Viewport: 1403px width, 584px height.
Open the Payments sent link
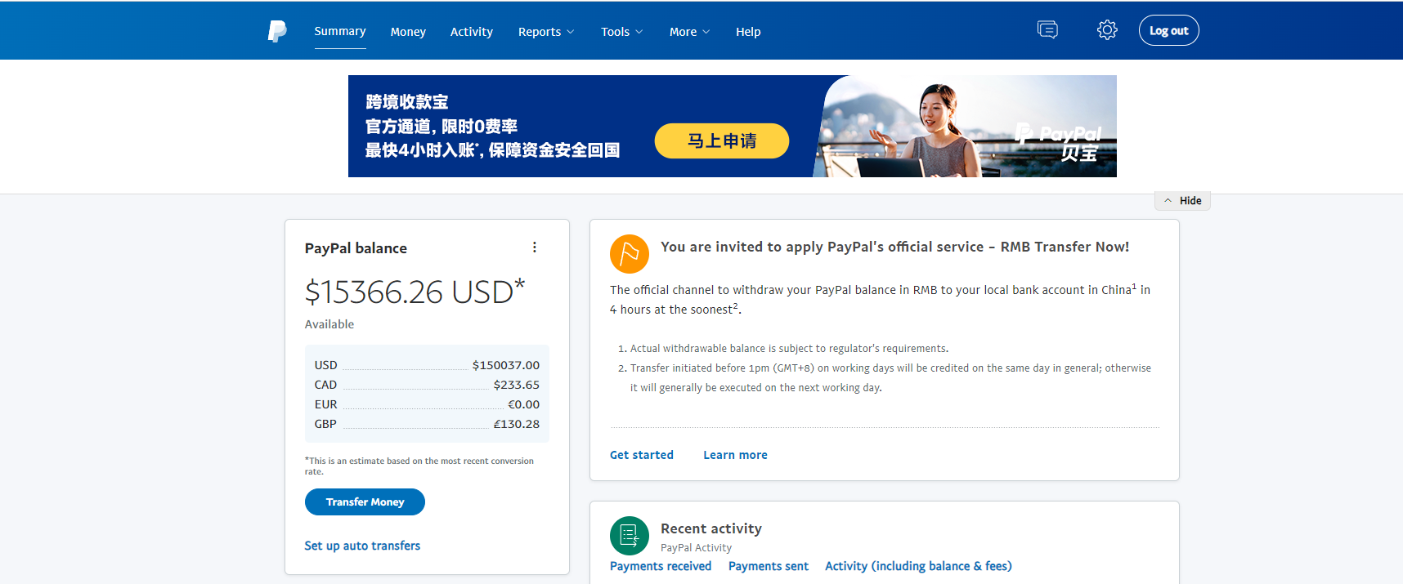pyautogui.click(x=769, y=566)
